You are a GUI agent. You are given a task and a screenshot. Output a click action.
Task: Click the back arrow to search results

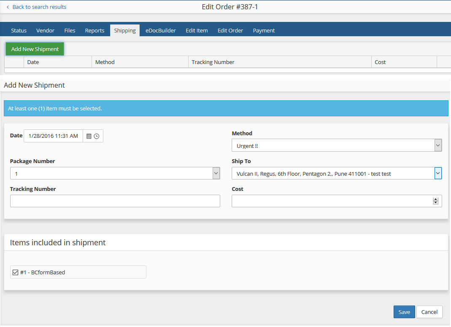pos(8,7)
